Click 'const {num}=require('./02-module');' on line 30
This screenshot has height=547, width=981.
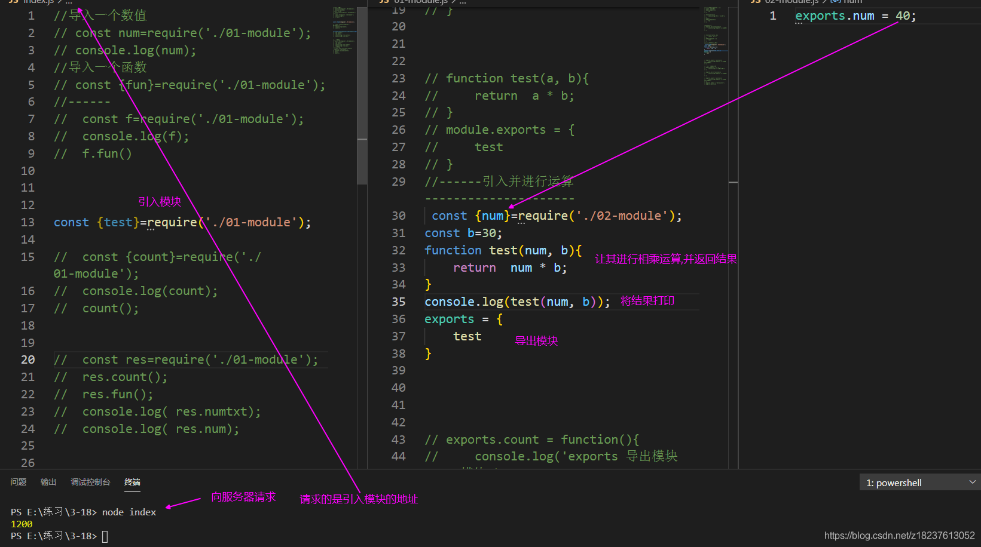(x=557, y=216)
